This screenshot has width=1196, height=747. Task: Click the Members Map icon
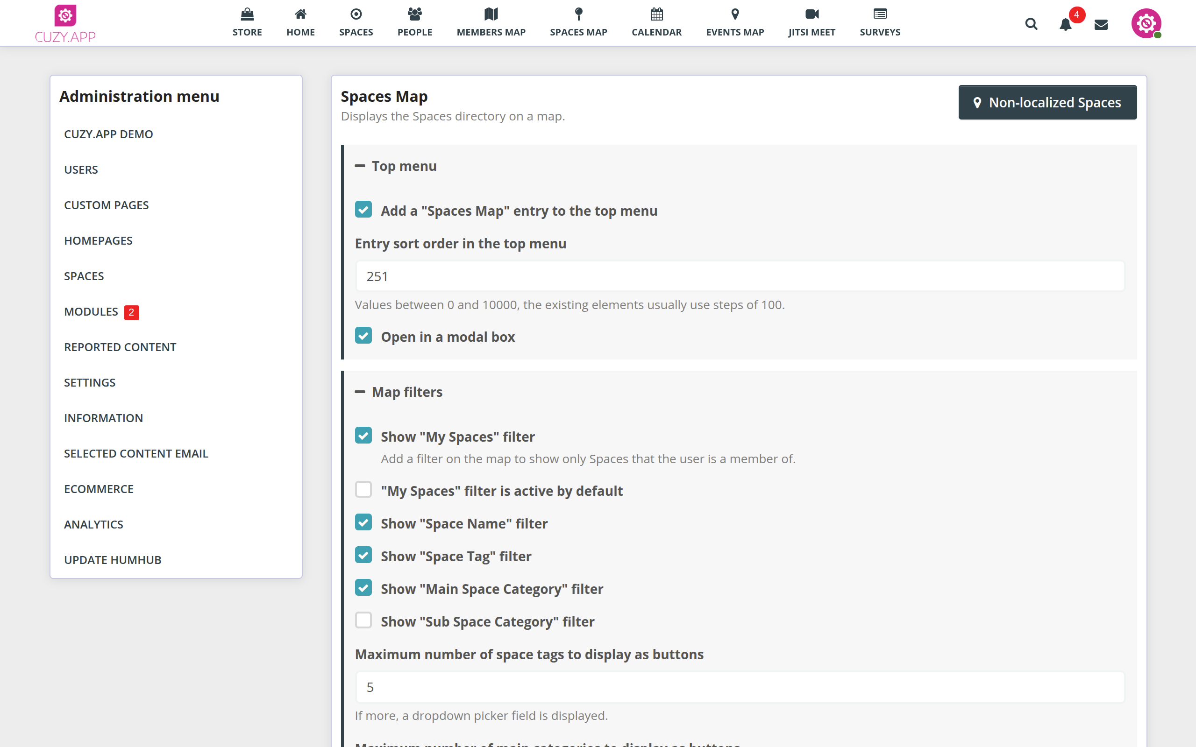(491, 14)
